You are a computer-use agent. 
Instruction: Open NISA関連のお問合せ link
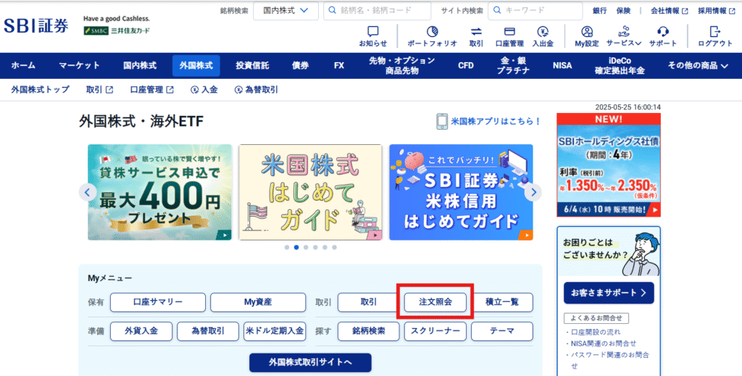point(604,343)
